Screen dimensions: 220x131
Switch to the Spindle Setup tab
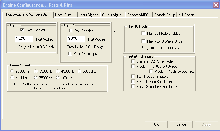point(164,15)
